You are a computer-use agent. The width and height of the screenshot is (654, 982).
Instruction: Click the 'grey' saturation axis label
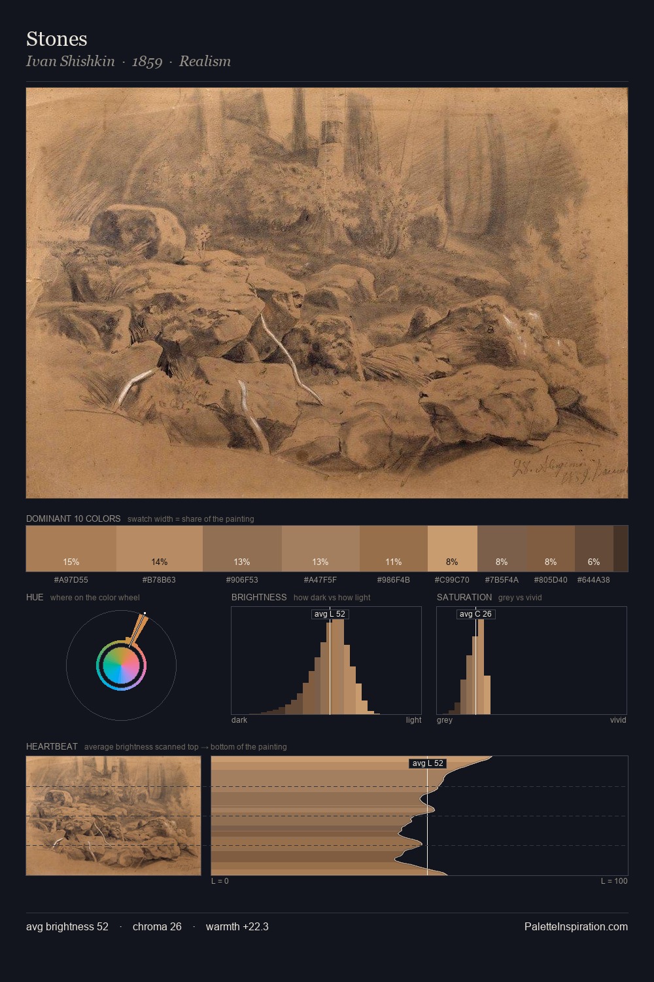click(x=445, y=720)
